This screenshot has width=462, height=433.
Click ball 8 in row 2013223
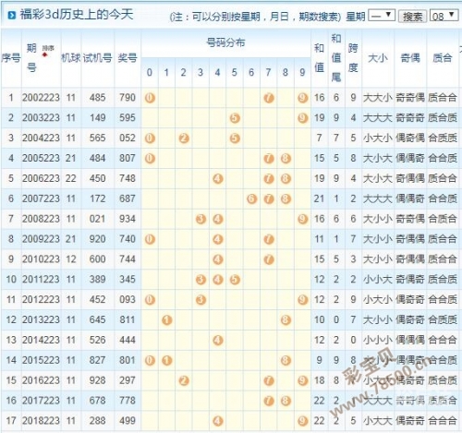point(286,320)
